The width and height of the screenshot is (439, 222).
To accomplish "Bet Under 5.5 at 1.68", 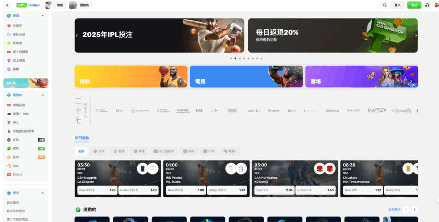I will [x=316, y=190].
